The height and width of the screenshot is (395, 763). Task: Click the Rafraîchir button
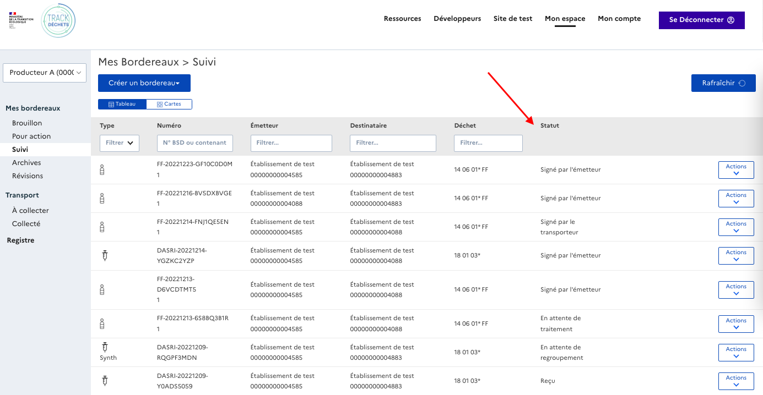point(723,83)
